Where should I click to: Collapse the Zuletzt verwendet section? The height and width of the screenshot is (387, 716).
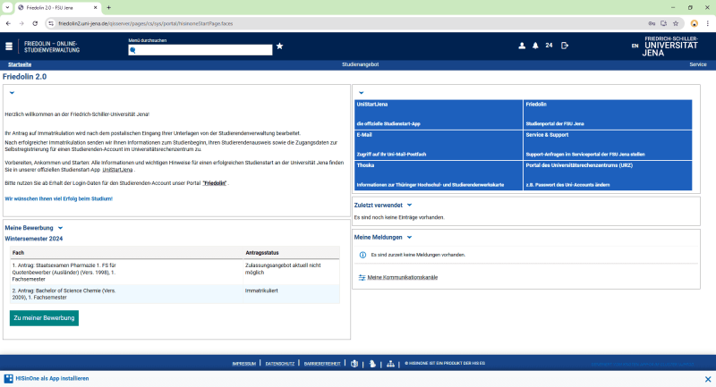tap(409, 206)
